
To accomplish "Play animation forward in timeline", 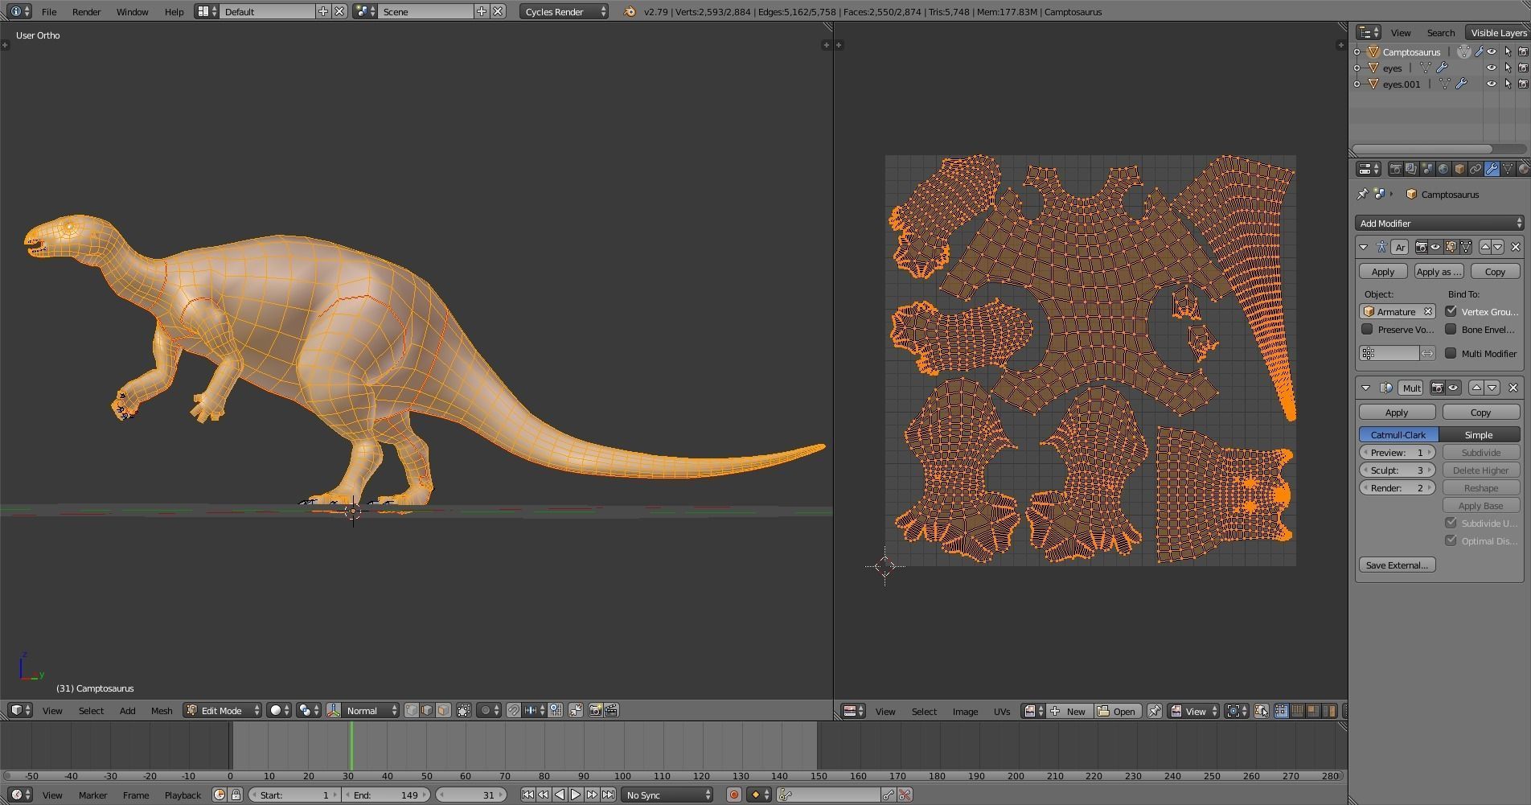I will (x=575, y=795).
